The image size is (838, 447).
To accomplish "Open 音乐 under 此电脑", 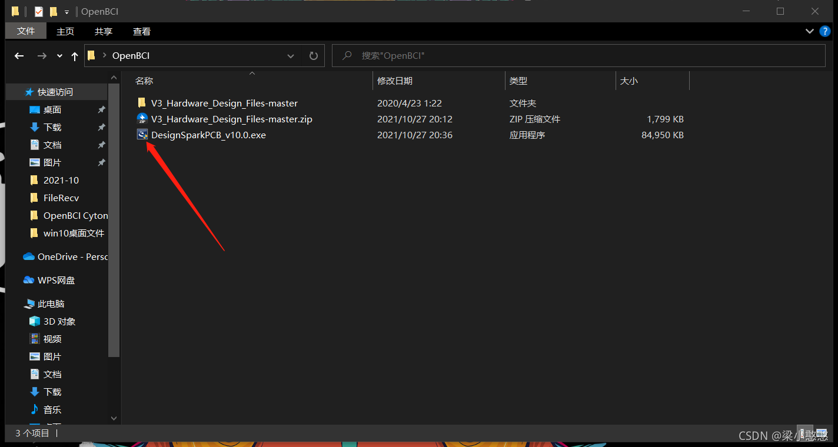I will 52,409.
